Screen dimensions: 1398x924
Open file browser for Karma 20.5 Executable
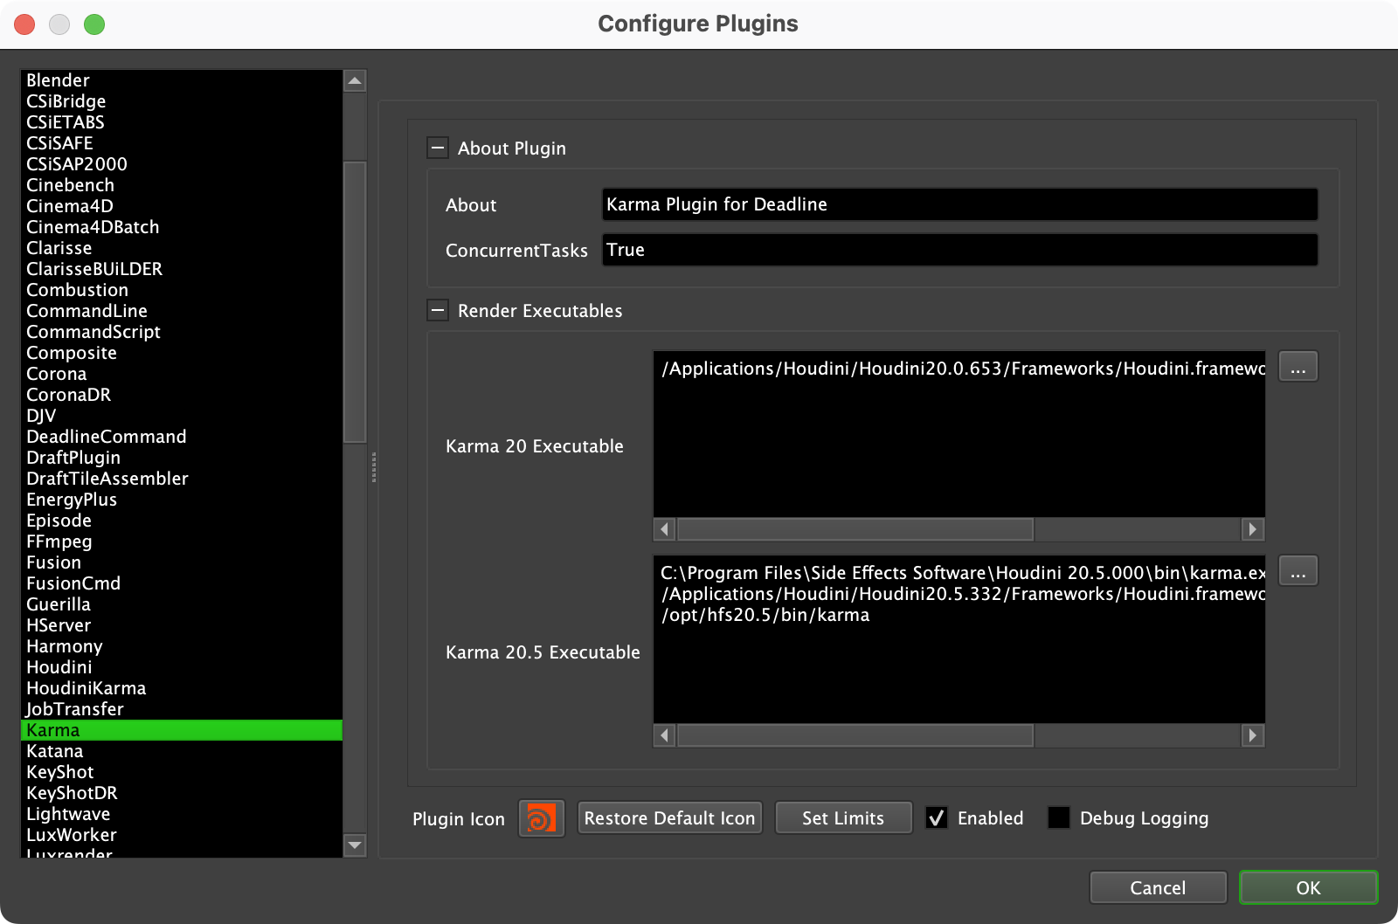click(1298, 570)
